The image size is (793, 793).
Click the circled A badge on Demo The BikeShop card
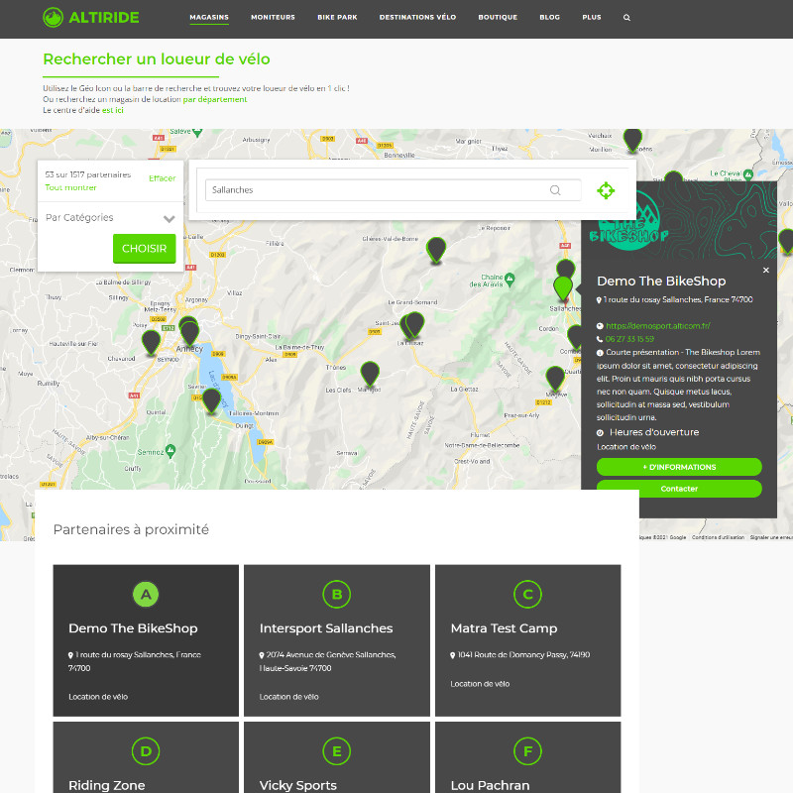tap(146, 594)
